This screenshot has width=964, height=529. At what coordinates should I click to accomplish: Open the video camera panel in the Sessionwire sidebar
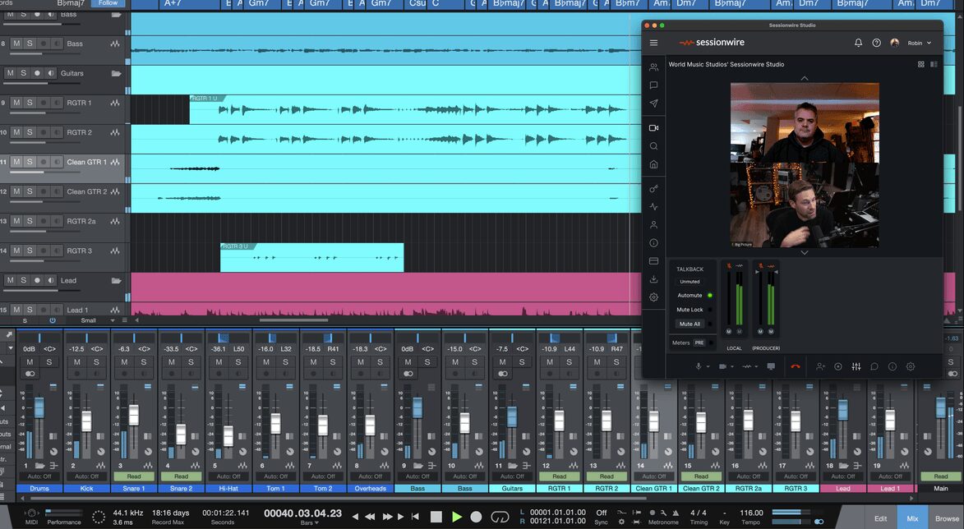coord(653,127)
